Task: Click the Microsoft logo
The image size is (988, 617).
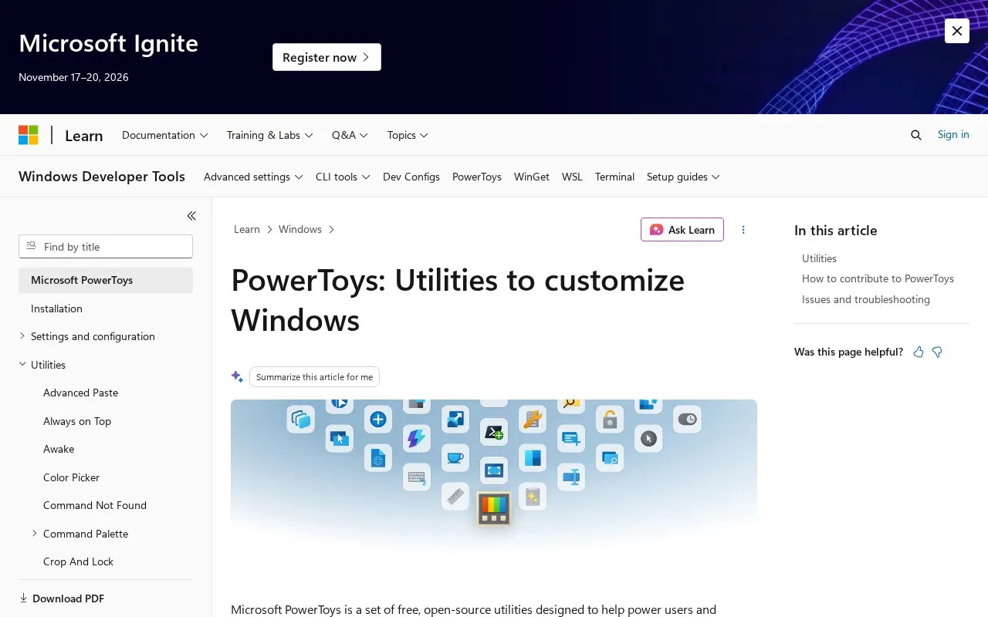Action: point(29,135)
